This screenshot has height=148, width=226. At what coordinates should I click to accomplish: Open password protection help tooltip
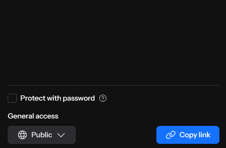coord(103,98)
